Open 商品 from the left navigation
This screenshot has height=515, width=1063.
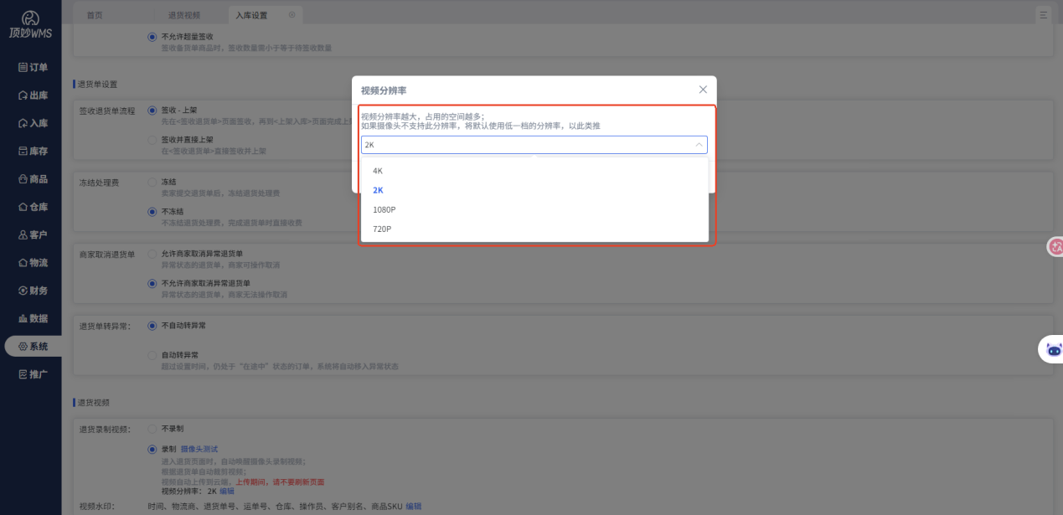pos(33,179)
